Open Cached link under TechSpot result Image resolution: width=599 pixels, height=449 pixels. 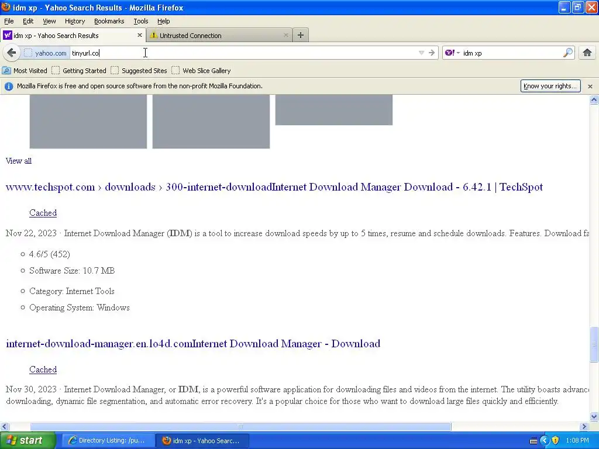pos(43,213)
